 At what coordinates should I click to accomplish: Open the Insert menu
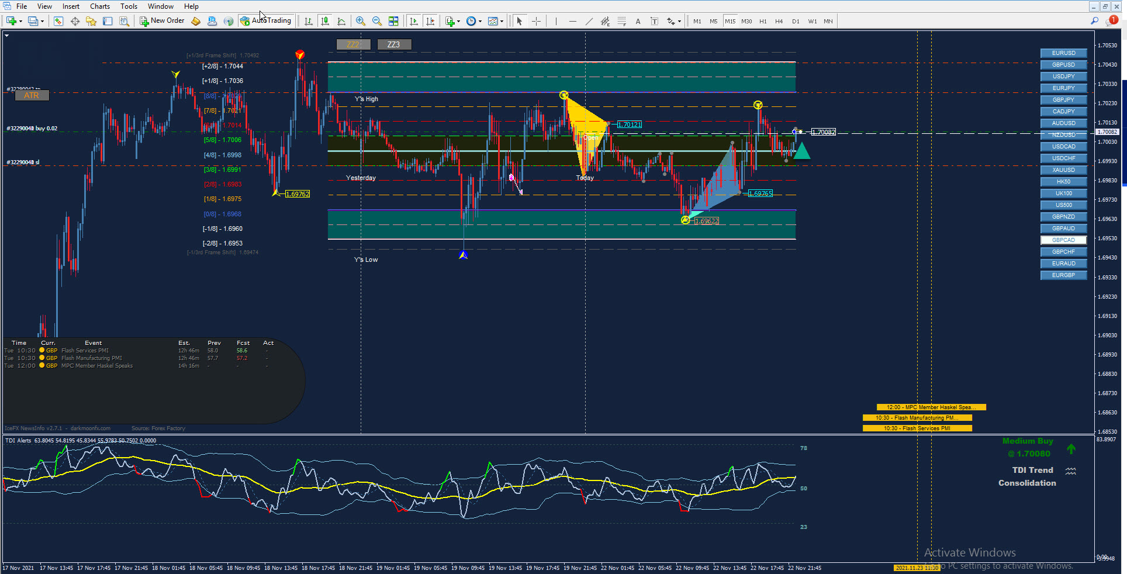coord(71,6)
